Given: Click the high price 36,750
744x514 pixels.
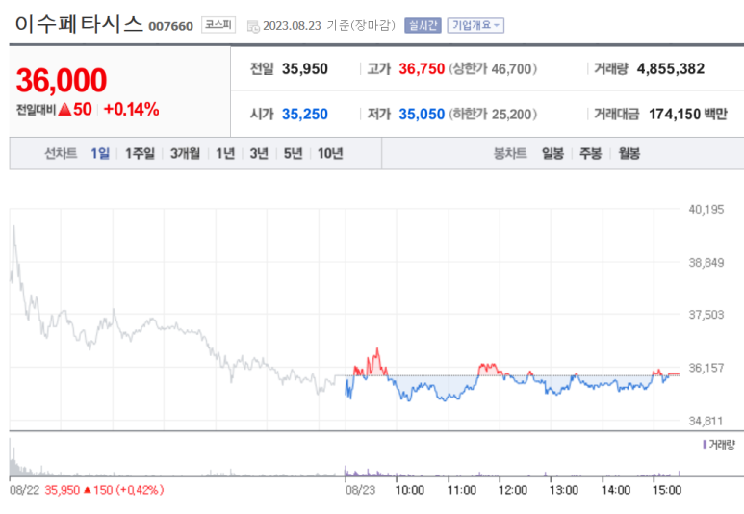Looking at the screenshot, I should (422, 68).
